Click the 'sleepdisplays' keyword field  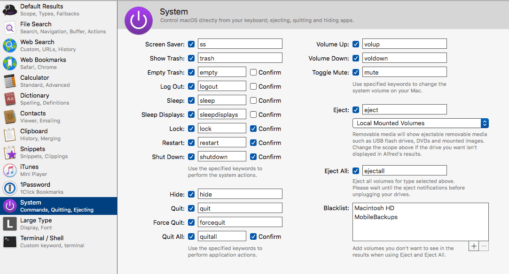[222, 114]
